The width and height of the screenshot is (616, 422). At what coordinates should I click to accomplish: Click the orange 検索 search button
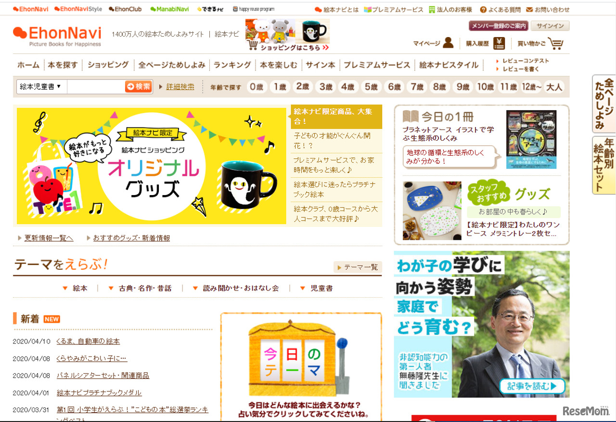coord(139,87)
